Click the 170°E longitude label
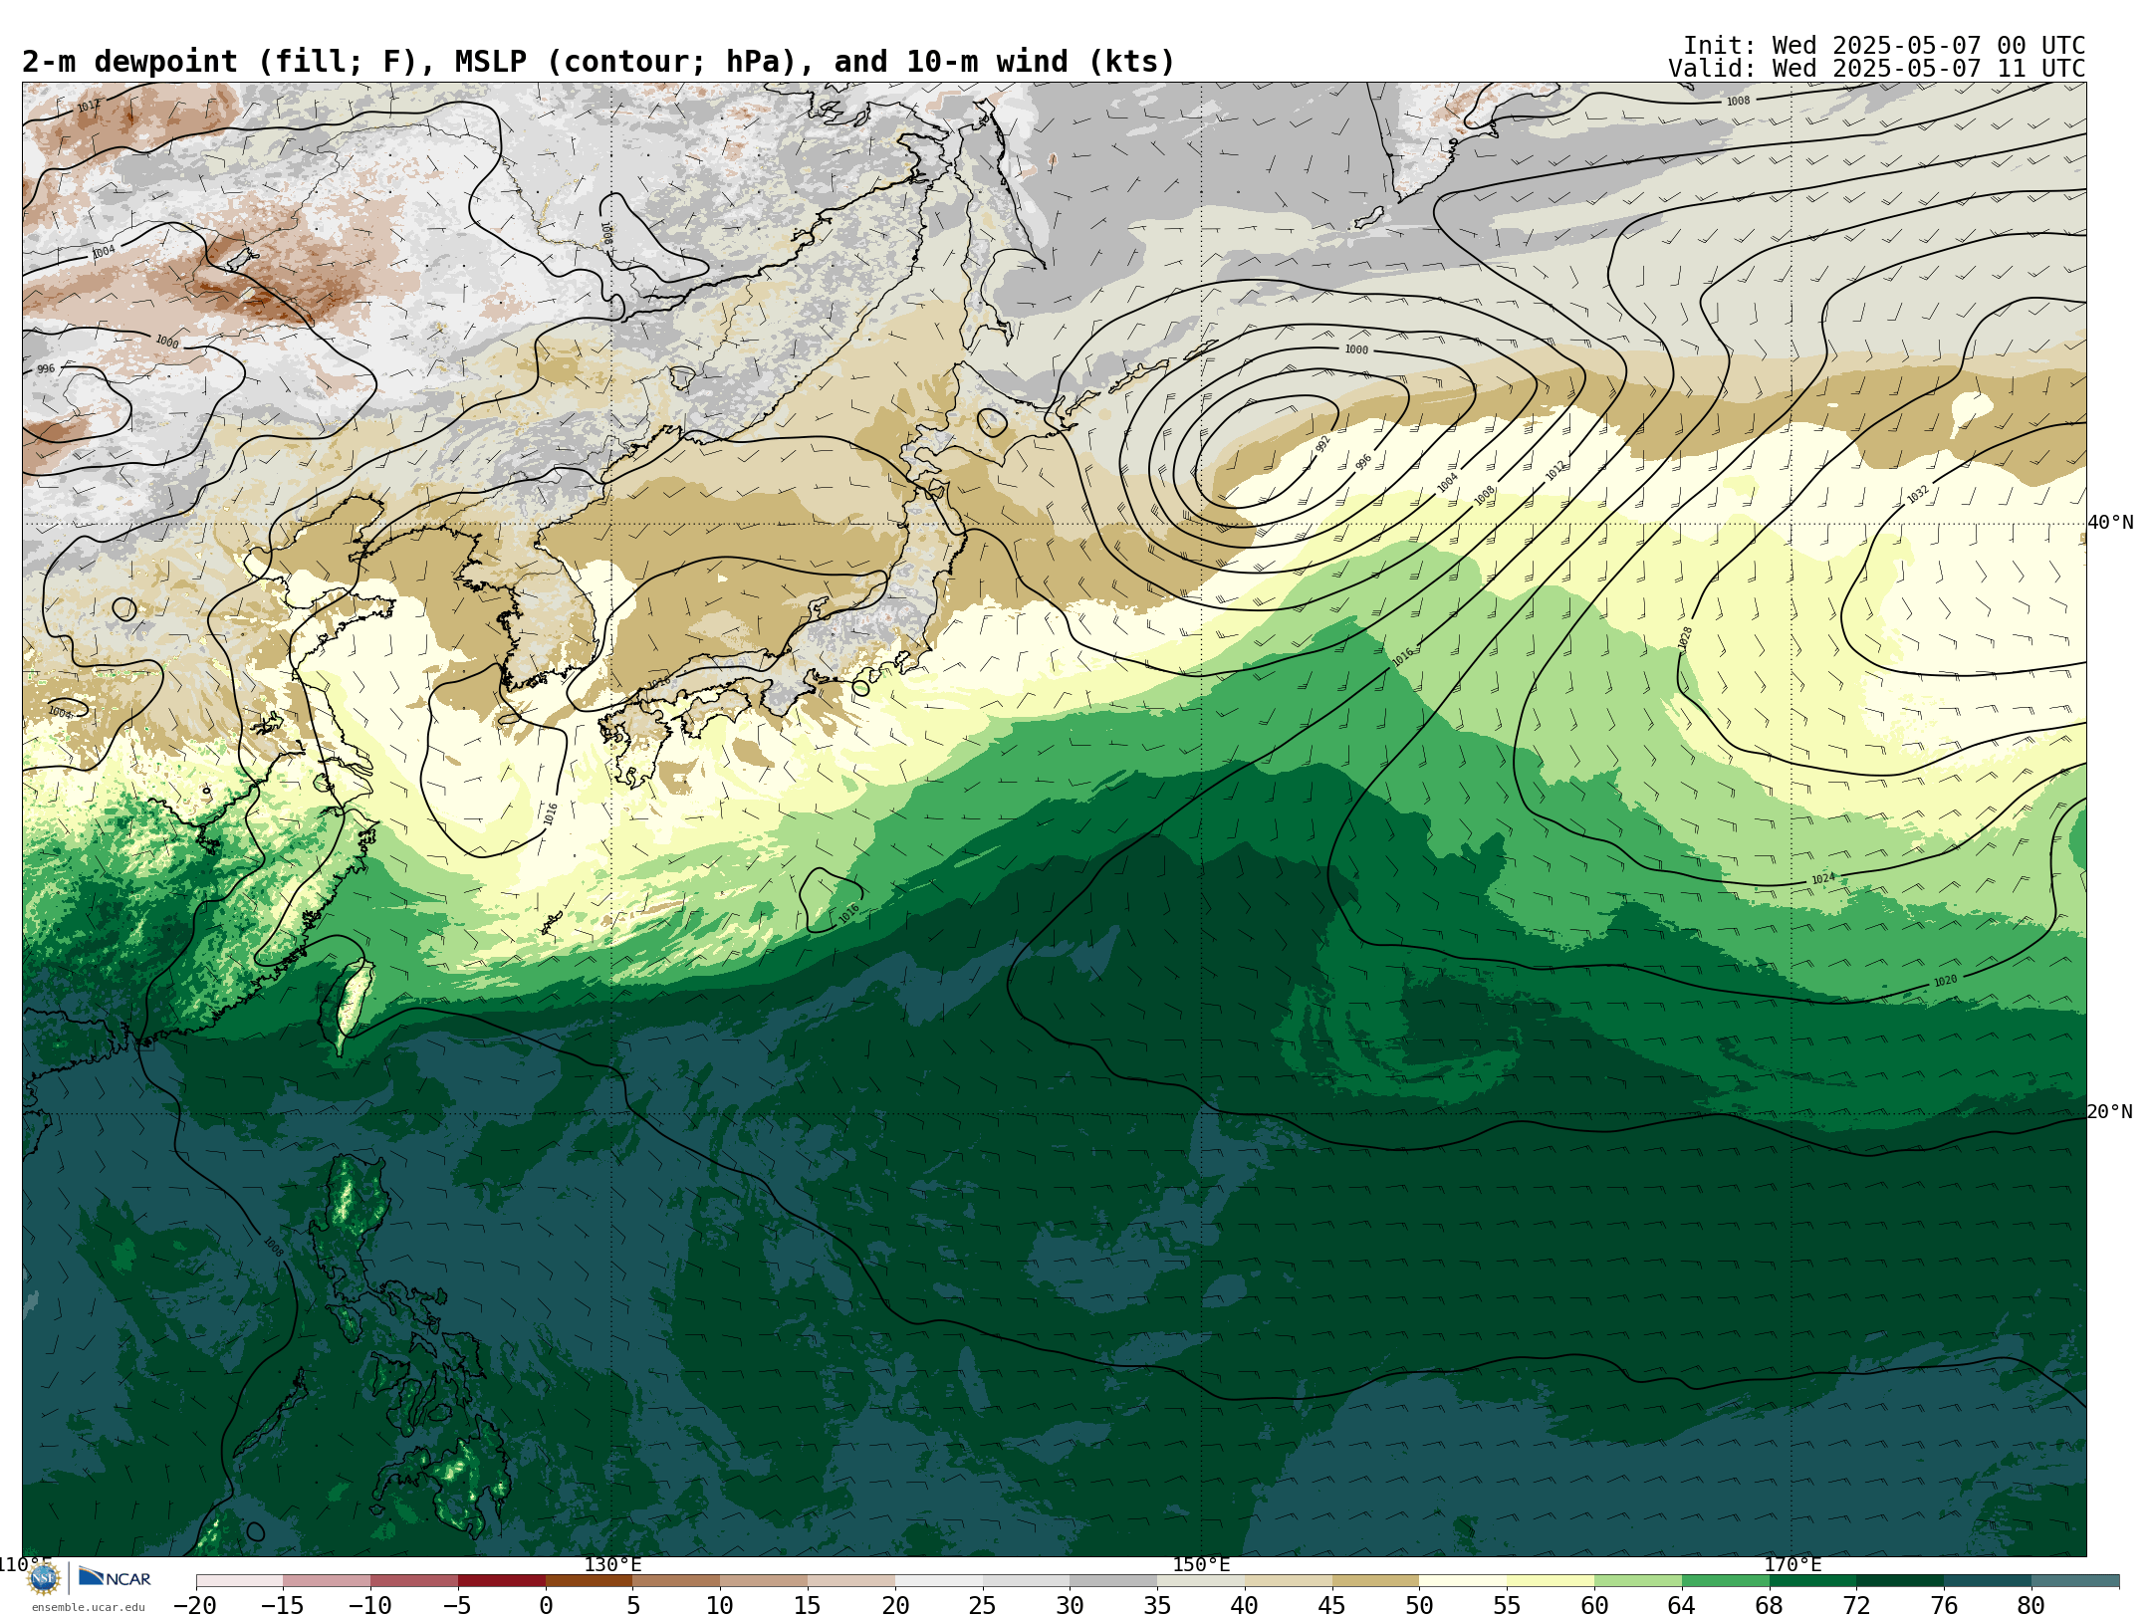 click(x=1792, y=1564)
